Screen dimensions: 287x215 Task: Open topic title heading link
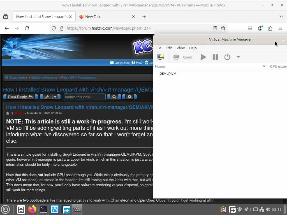pyautogui.click(x=78, y=90)
